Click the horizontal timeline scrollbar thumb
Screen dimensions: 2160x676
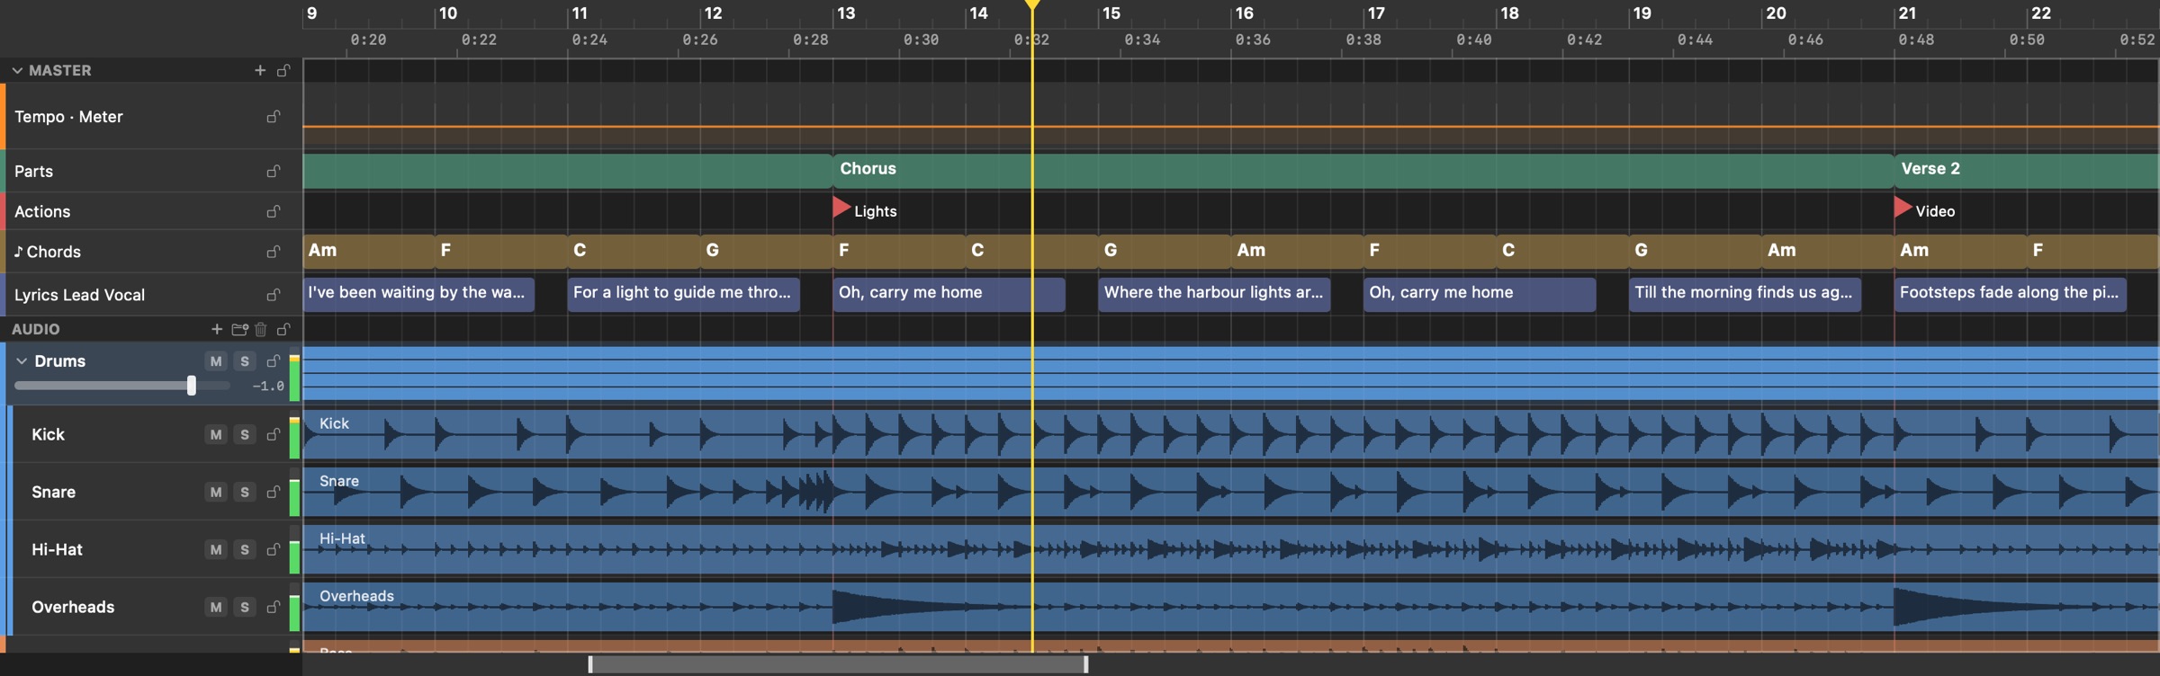(x=838, y=664)
